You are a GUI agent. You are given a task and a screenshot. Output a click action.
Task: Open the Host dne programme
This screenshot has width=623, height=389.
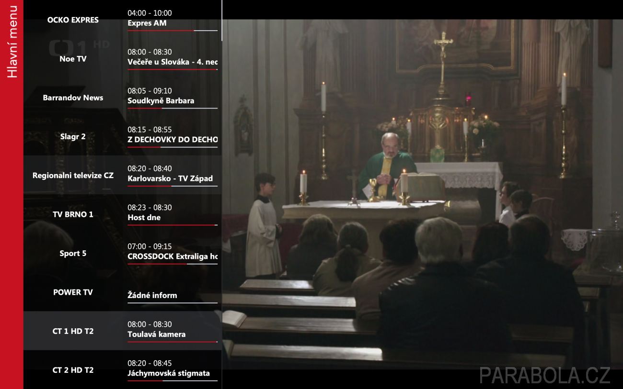(144, 218)
